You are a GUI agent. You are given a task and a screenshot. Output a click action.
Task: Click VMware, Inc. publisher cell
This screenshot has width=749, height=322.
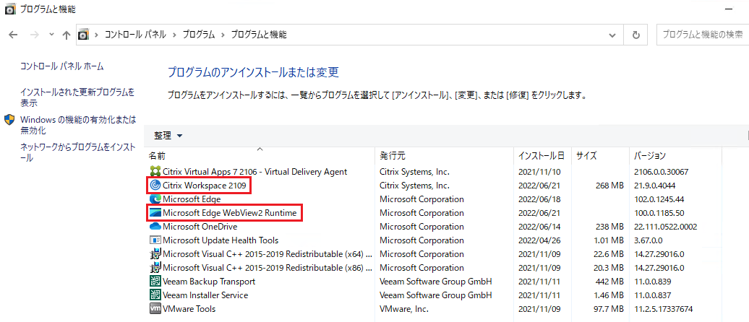403,308
